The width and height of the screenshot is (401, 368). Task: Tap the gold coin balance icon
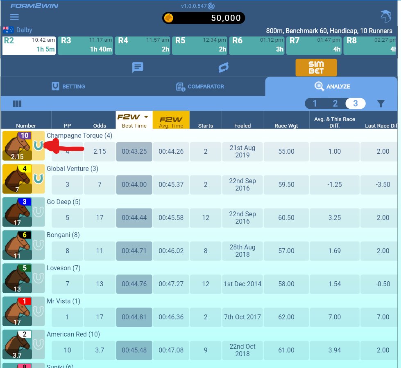coord(169,18)
